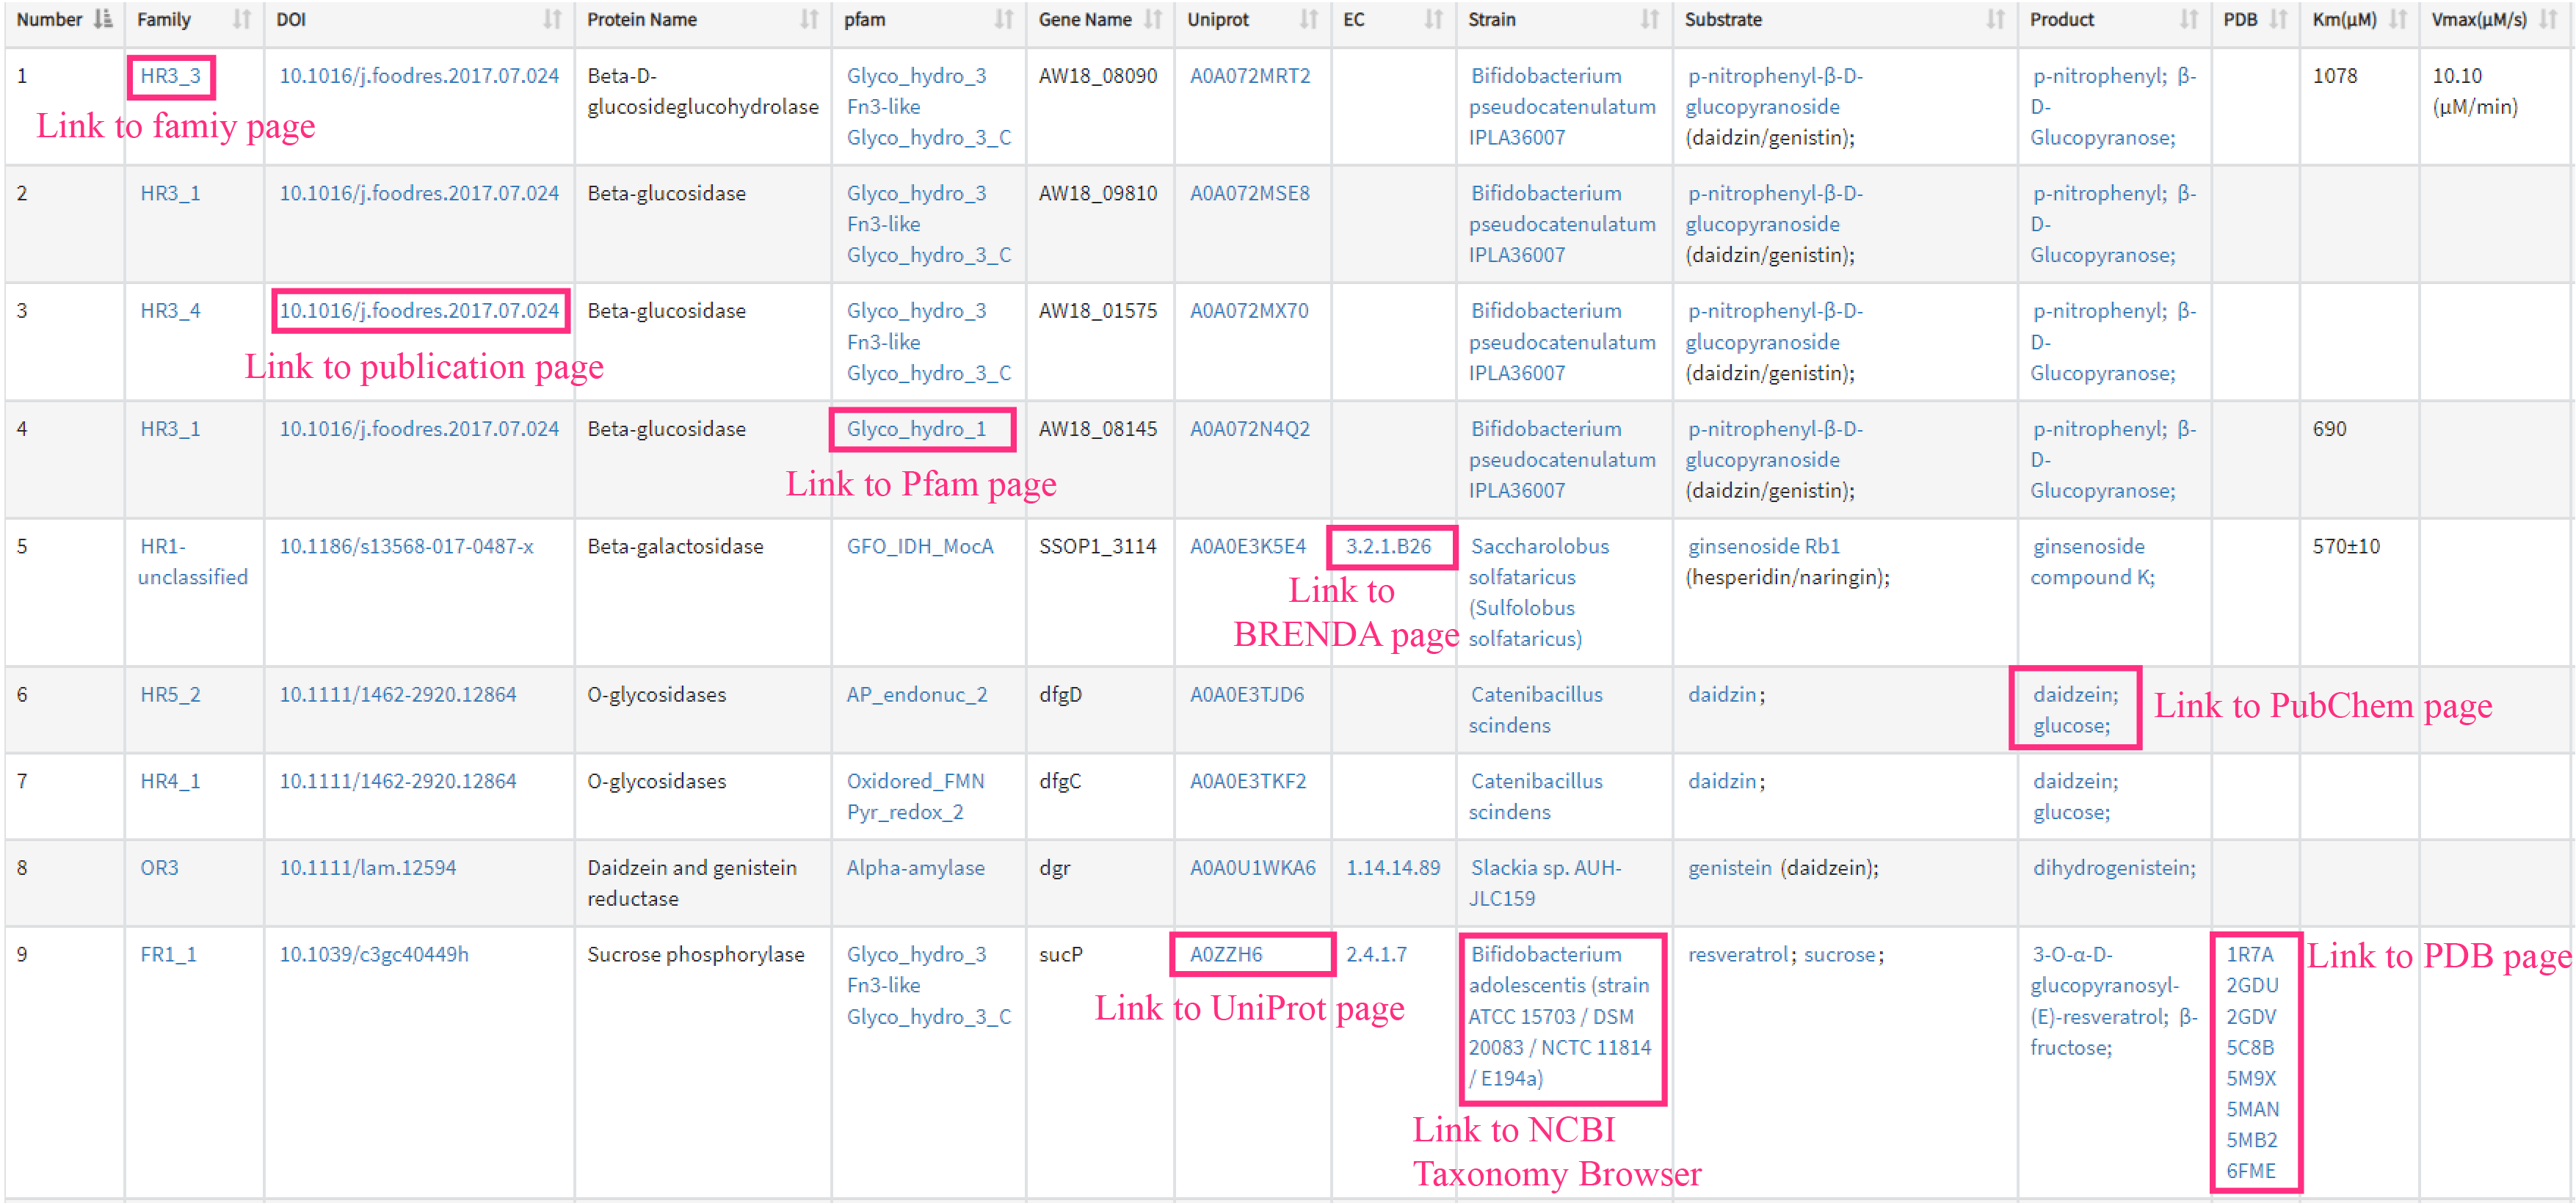Click the Km(µM) column sort icon
Image resolution: width=2576 pixels, height=1203 pixels.
pos(2397,19)
